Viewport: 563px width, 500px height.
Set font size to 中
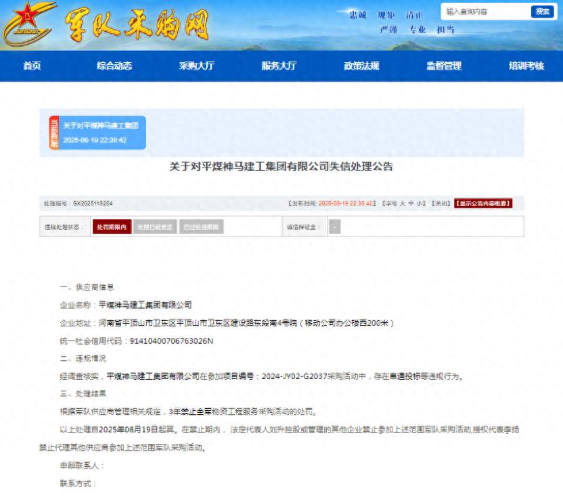point(411,203)
